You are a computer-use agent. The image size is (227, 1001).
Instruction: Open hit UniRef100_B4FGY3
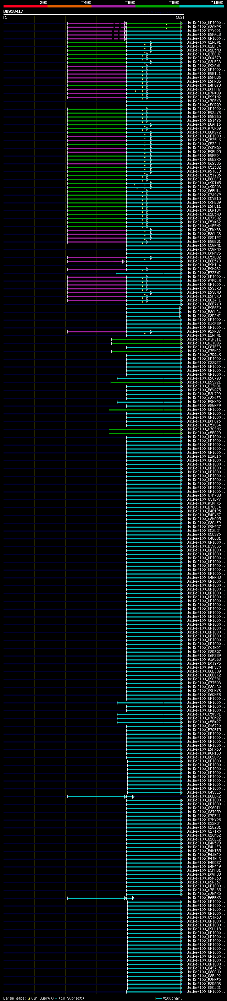pos(203,86)
